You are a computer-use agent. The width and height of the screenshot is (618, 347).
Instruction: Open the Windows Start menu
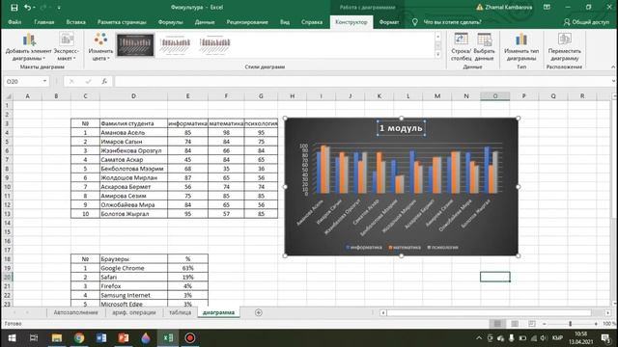(12, 338)
